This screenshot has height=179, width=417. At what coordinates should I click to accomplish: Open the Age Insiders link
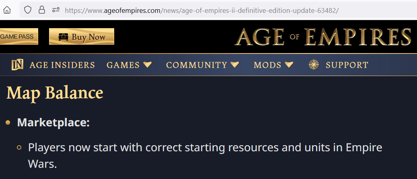point(62,65)
